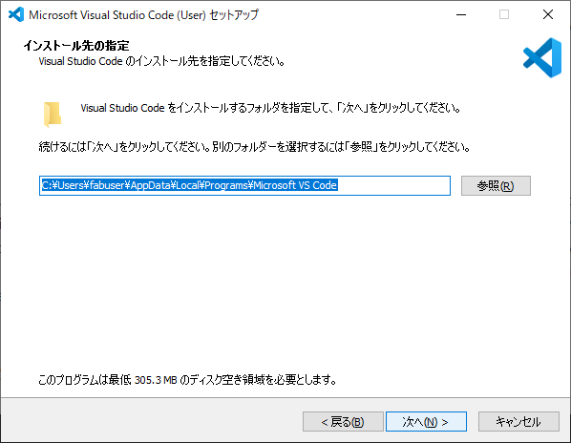Go back with the 戻る(B) button
The image size is (571, 443).
point(343,422)
